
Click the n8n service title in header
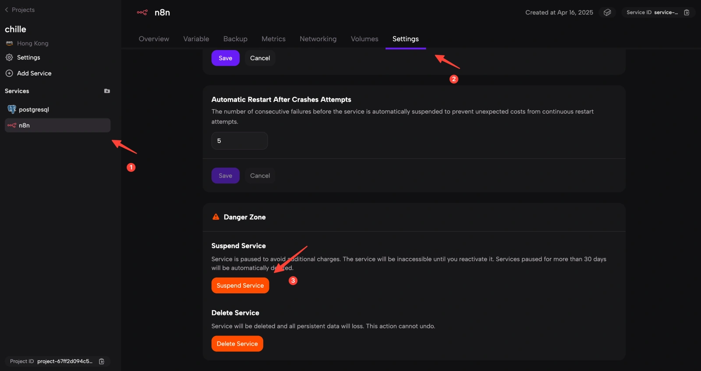162,12
